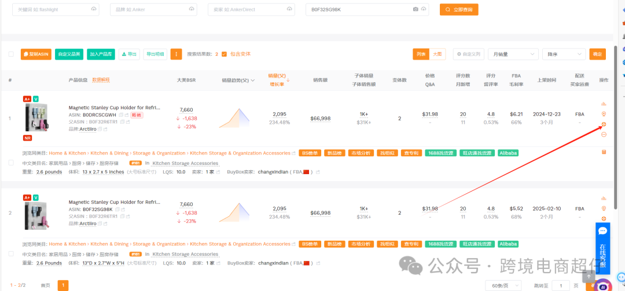Uncheck the 包含变体 include variants checkbox

pyautogui.click(x=224, y=54)
